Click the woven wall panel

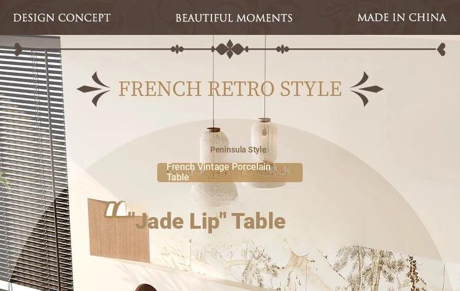[x=119, y=231]
